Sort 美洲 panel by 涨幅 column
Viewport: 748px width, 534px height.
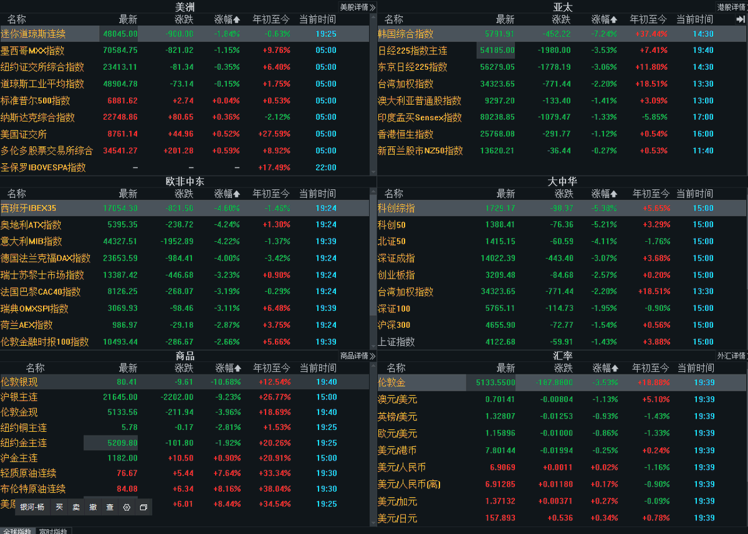coord(228,19)
